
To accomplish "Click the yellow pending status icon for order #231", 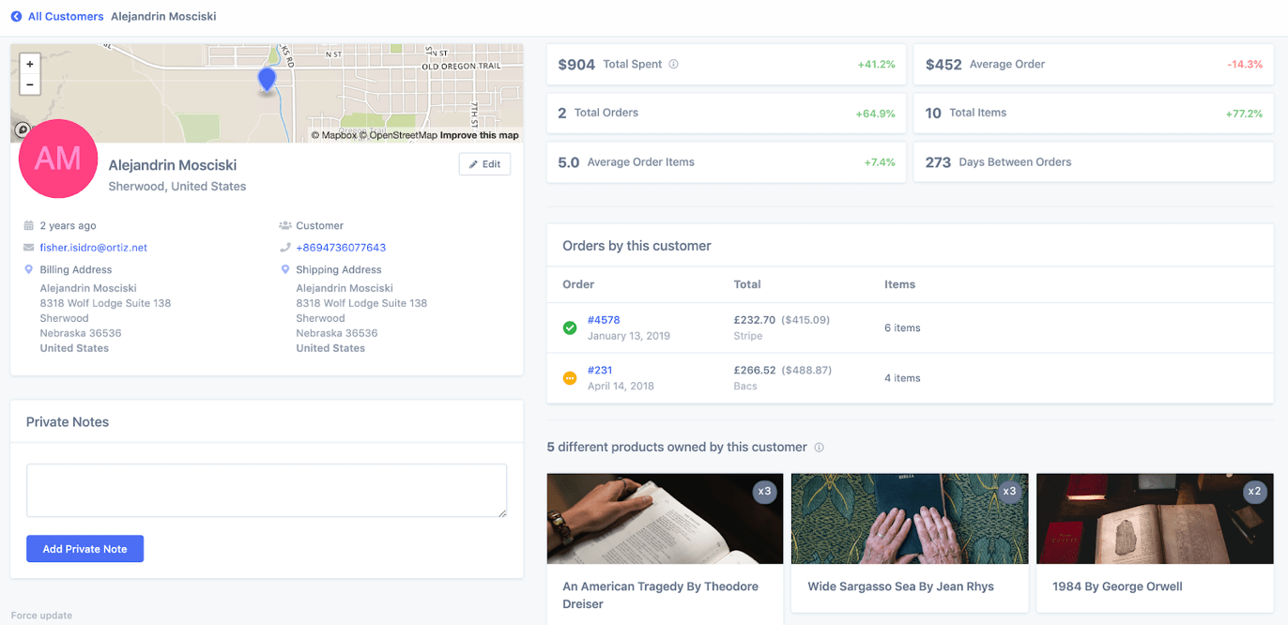I will [570, 378].
